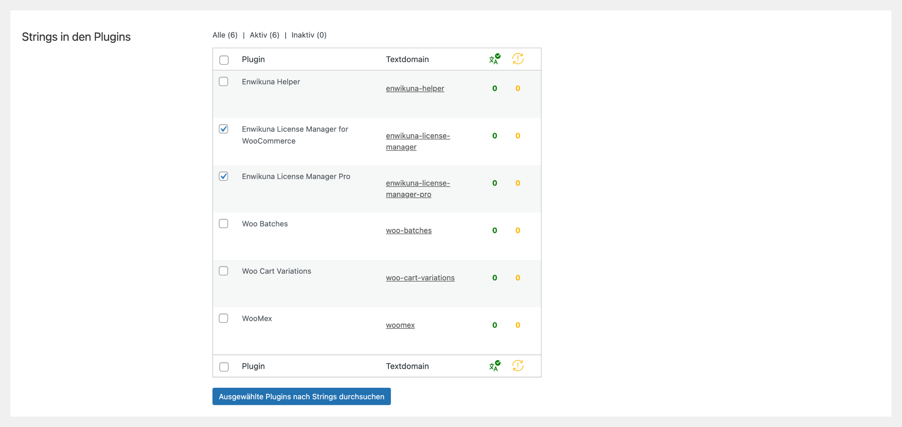Click the needs-update icon in table footer

[518, 366]
